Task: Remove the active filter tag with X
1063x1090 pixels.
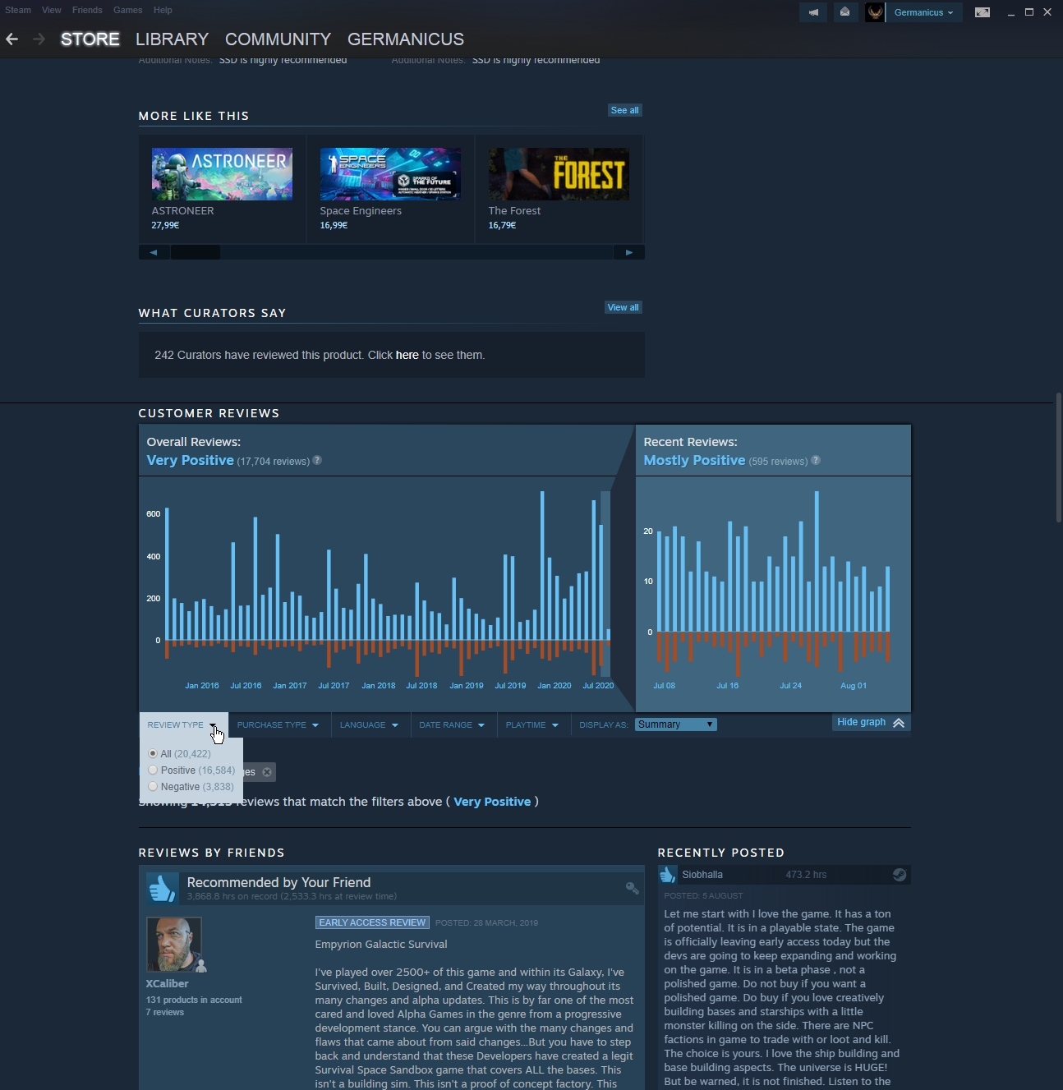Action: point(267,772)
